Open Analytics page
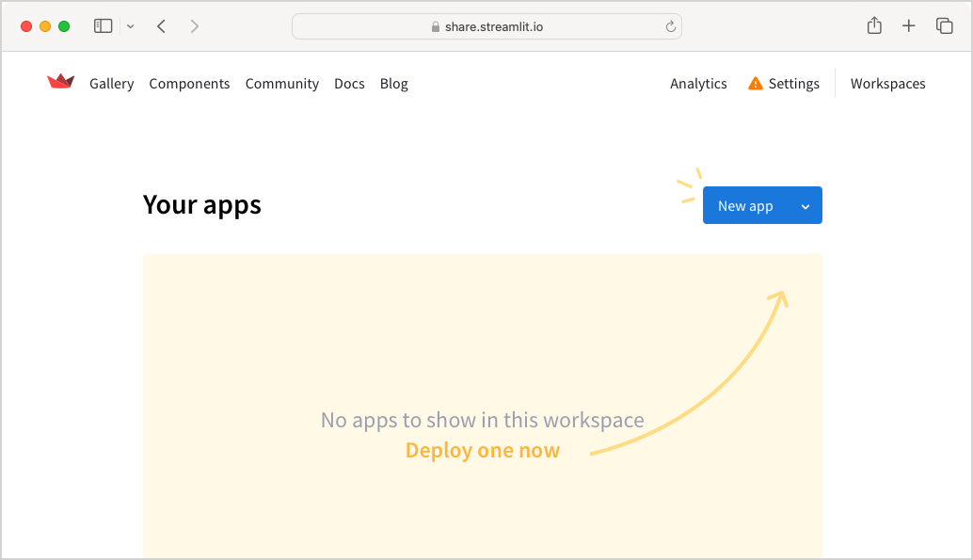The height and width of the screenshot is (560, 973). pyautogui.click(x=698, y=84)
